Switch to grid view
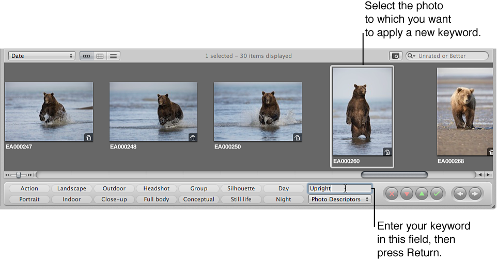The width and height of the screenshot is (497, 262). 100,56
